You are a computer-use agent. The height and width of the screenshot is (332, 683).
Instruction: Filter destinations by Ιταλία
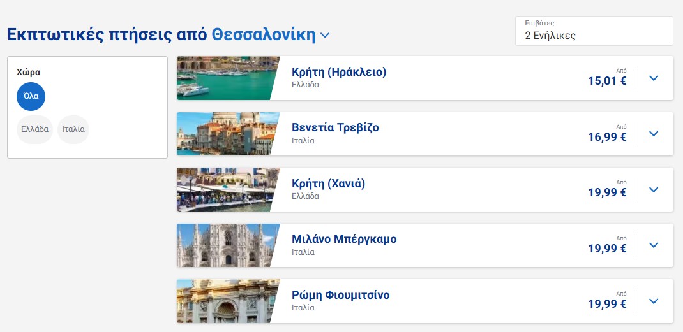[73, 129]
